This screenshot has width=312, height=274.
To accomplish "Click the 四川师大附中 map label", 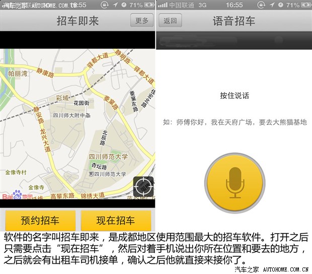I will pyautogui.click(x=71, y=115).
